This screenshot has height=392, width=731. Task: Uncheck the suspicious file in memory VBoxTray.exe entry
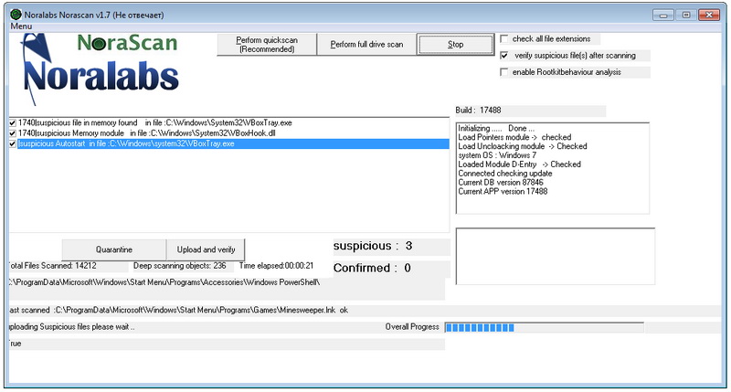tap(13, 123)
